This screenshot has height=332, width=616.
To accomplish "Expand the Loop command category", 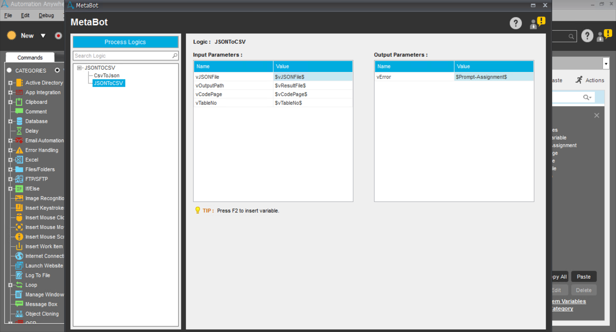I will coord(10,285).
